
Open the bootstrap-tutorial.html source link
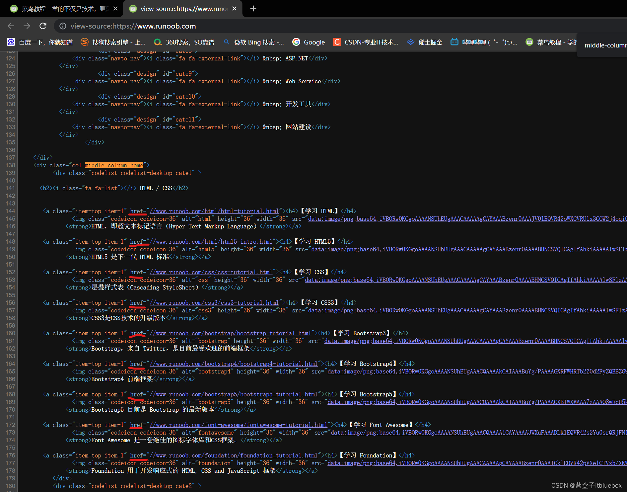point(231,333)
